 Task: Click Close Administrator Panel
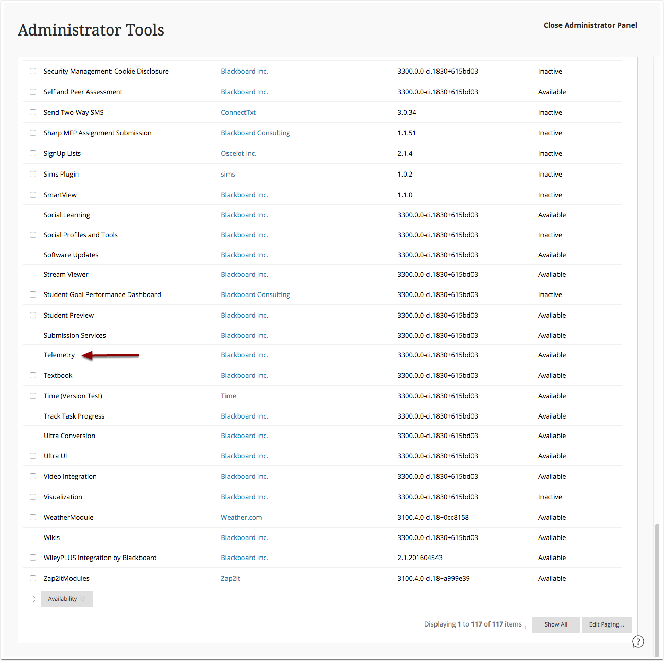pos(590,25)
